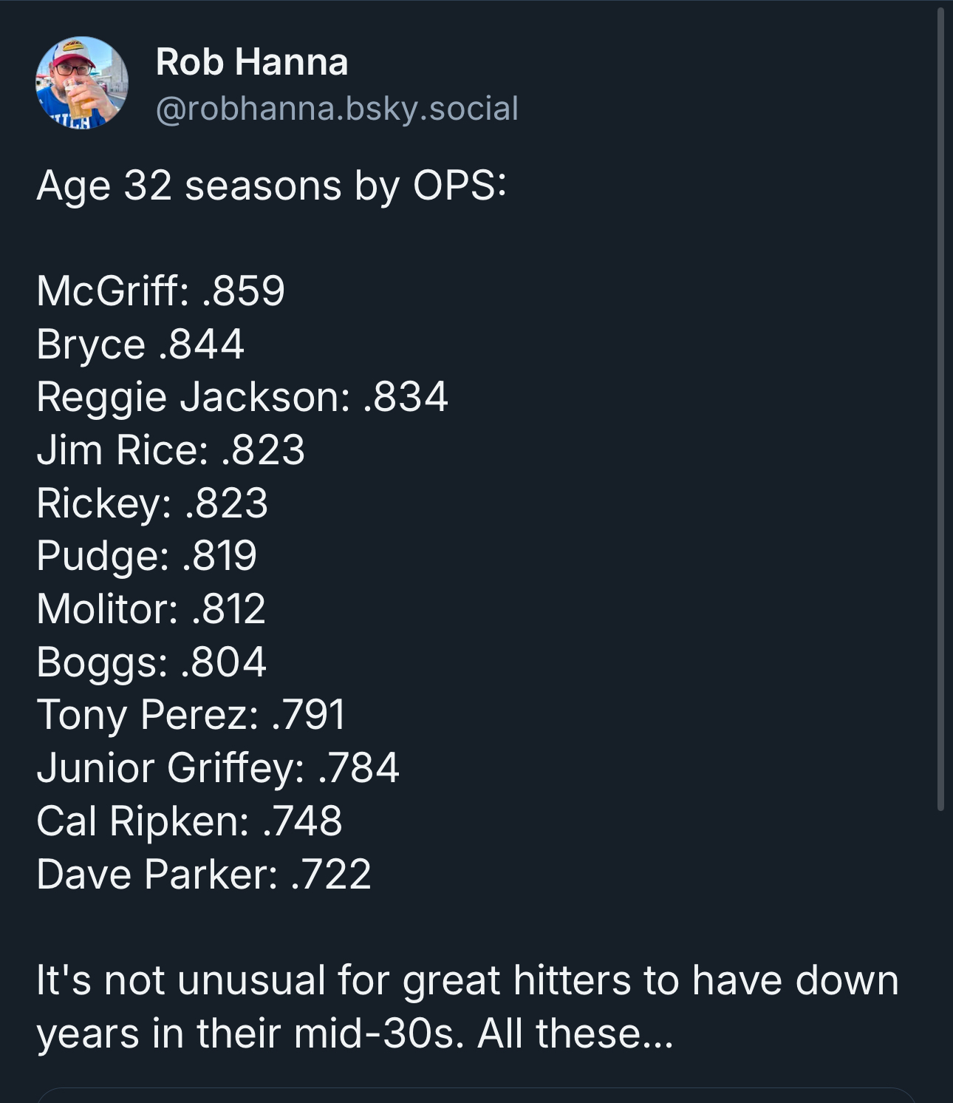Click the Cal Ripken: .748 line

[189, 821]
